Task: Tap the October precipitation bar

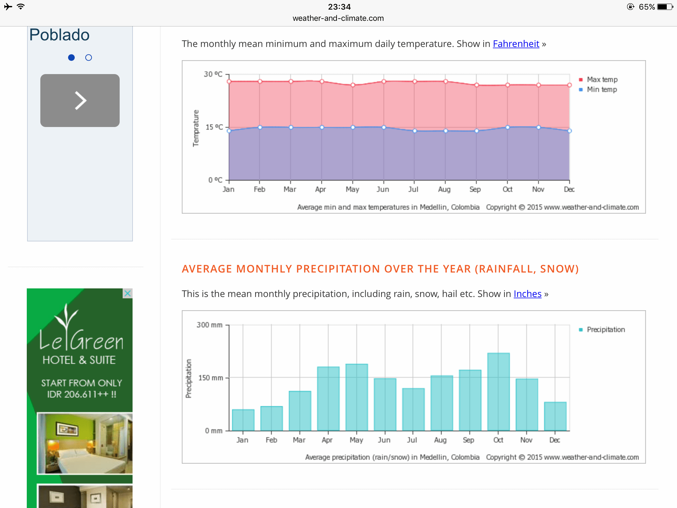Action: 498,392
